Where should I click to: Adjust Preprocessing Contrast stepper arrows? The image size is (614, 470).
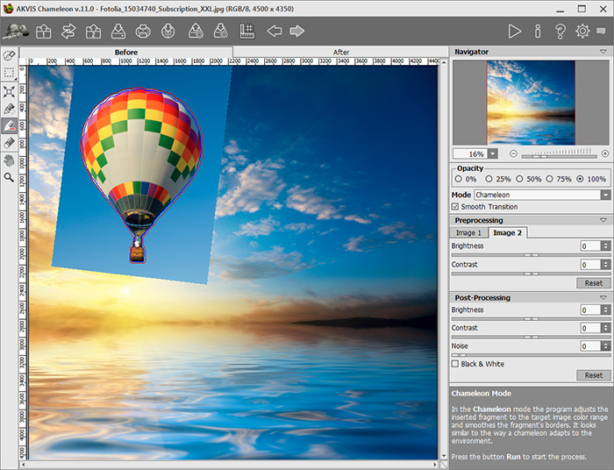[x=606, y=265]
